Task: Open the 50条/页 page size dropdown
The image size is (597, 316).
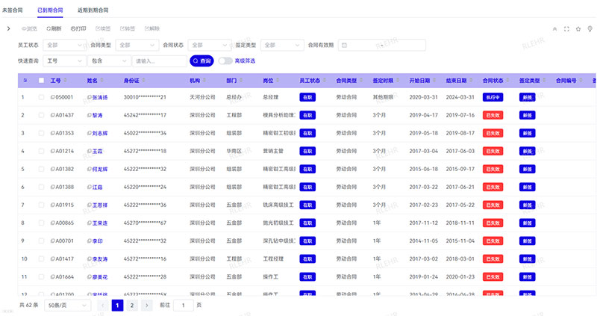Action: (x=67, y=306)
